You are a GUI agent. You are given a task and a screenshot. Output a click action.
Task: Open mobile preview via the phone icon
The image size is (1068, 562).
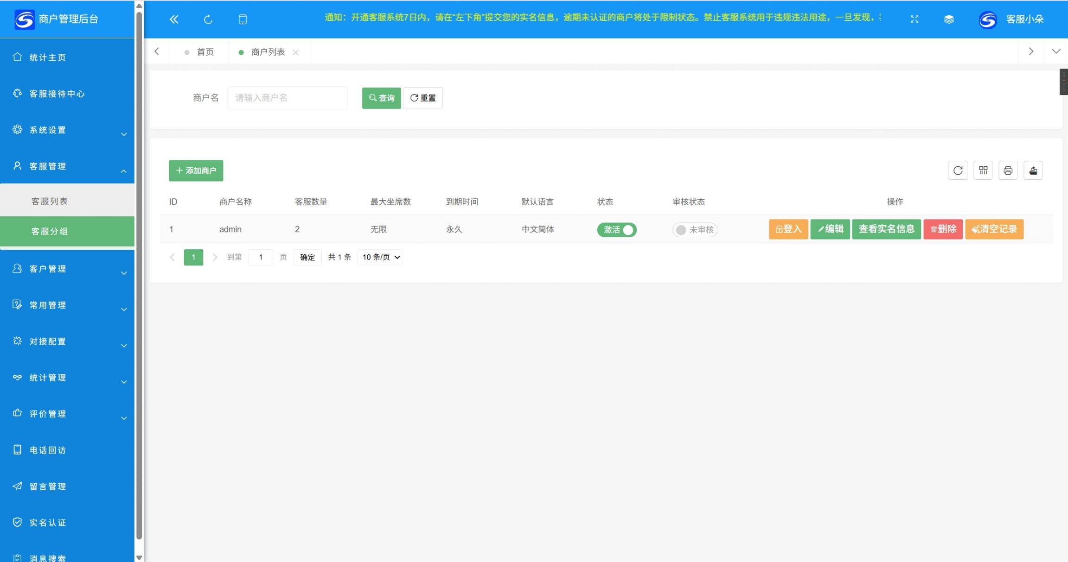(x=242, y=19)
